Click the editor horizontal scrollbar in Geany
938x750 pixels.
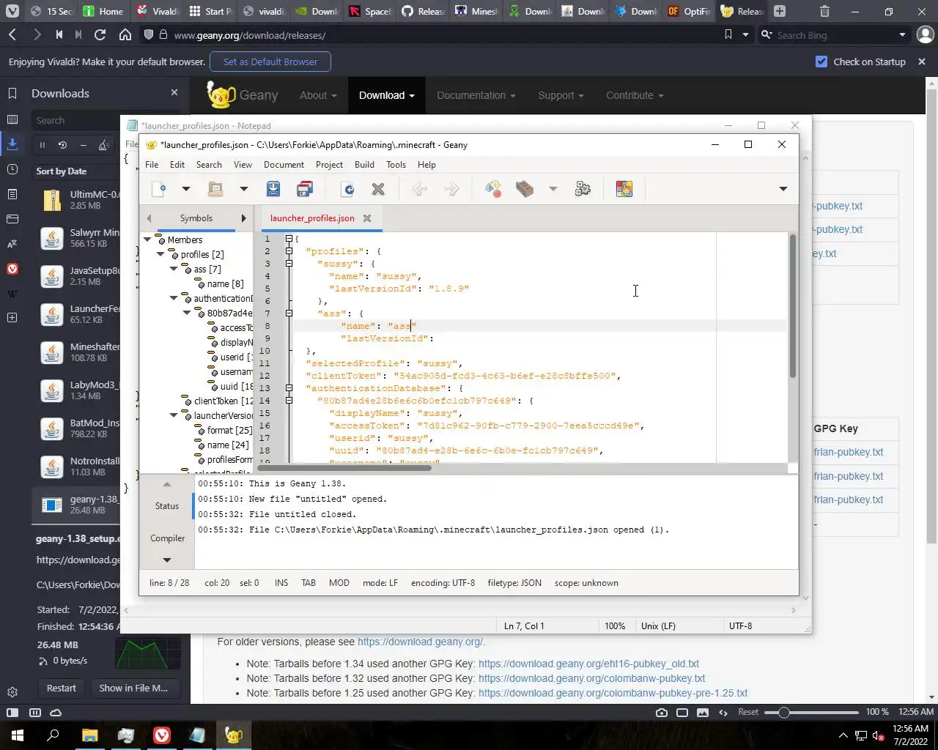click(x=344, y=468)
